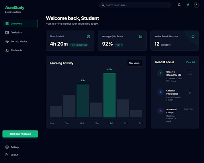The image size is (204, 163).
Task: Click the Learning Activity heading
Action: pyautogui.click(x=61, y=63)
